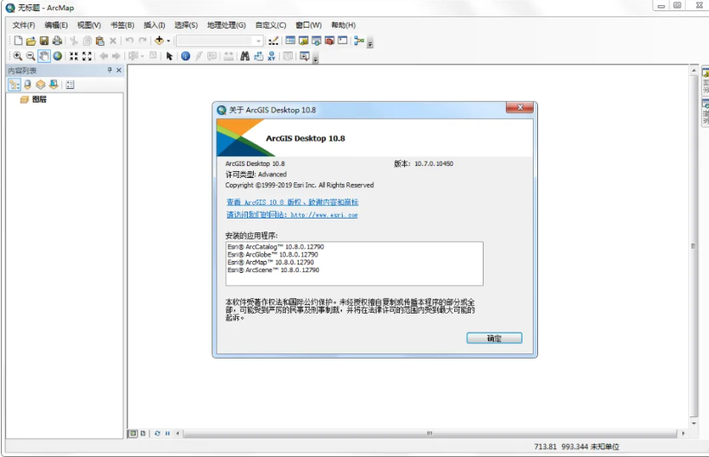Click the Print icon in the Standard toolbar
709x457 pixels.
(x=57, y=41)
